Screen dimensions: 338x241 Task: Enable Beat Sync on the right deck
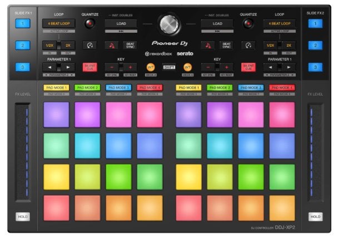click(226, 46)
